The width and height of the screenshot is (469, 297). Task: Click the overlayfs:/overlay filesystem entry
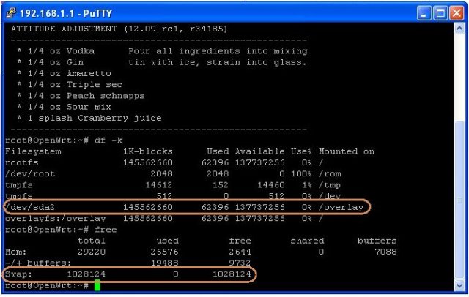click(56, 219)
